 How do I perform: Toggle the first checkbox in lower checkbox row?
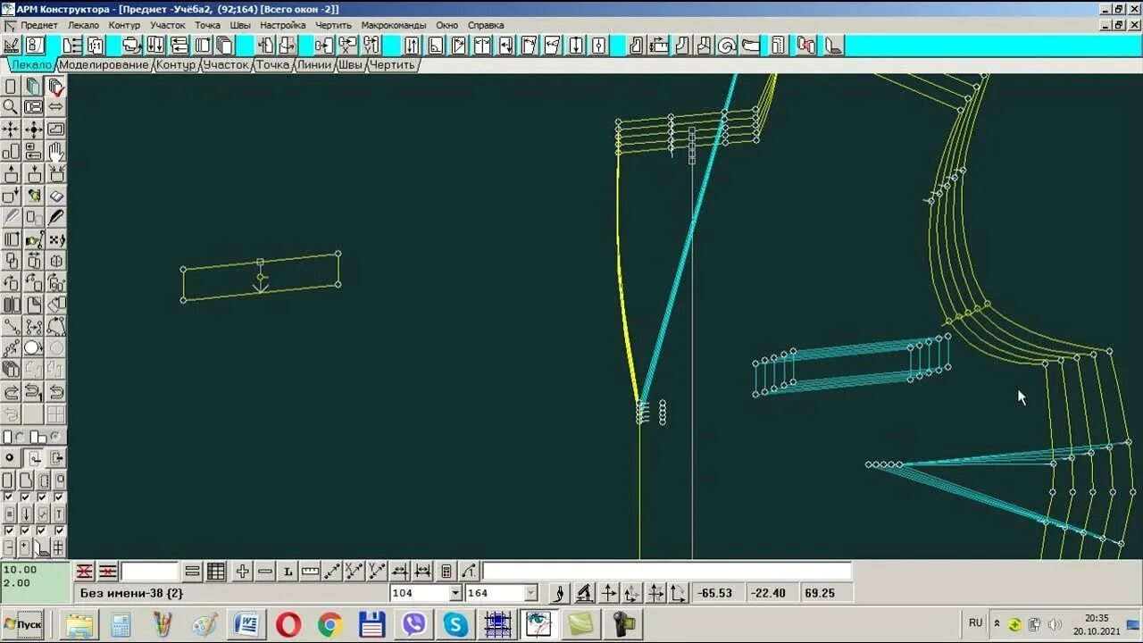[x=9, y=530]
